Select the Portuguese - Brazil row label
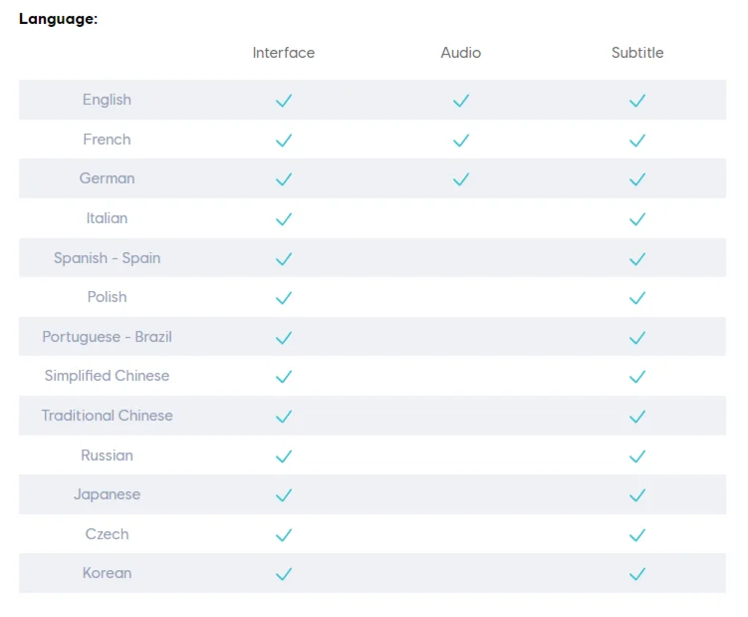This screenshot has width=748, height=617. click(107, 337)
